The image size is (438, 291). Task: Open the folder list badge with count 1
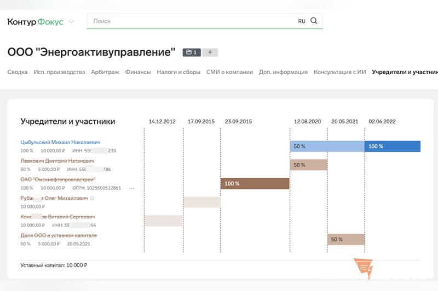[x=192, y=52]
